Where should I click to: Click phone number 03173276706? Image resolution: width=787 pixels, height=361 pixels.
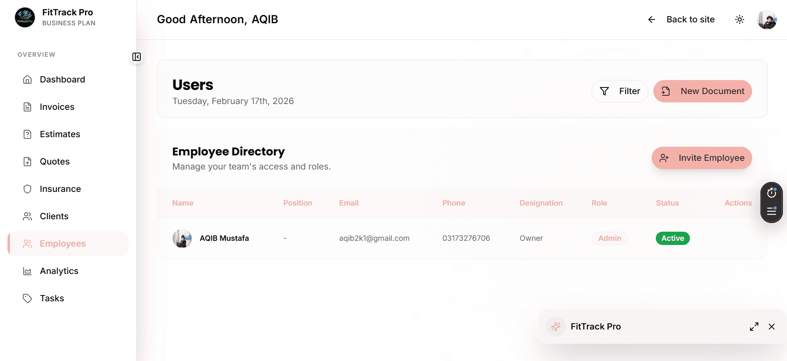tap(466, 238)
